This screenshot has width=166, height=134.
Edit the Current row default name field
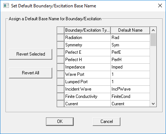pos(130,104)
